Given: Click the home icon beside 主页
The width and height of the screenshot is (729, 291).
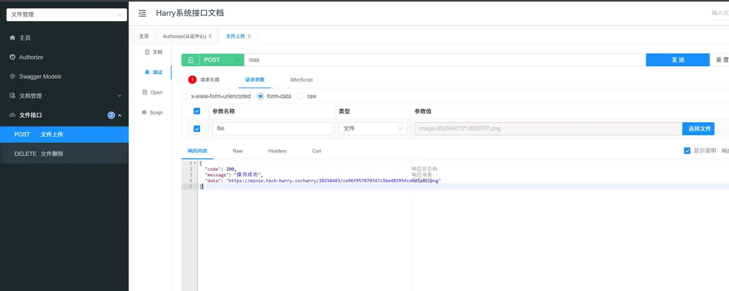Looking at the screenshot, I should tap(12, 38).
